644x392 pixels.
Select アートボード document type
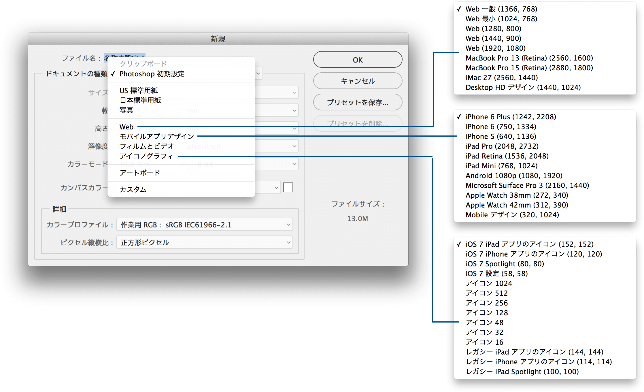(x=181, y=173)
